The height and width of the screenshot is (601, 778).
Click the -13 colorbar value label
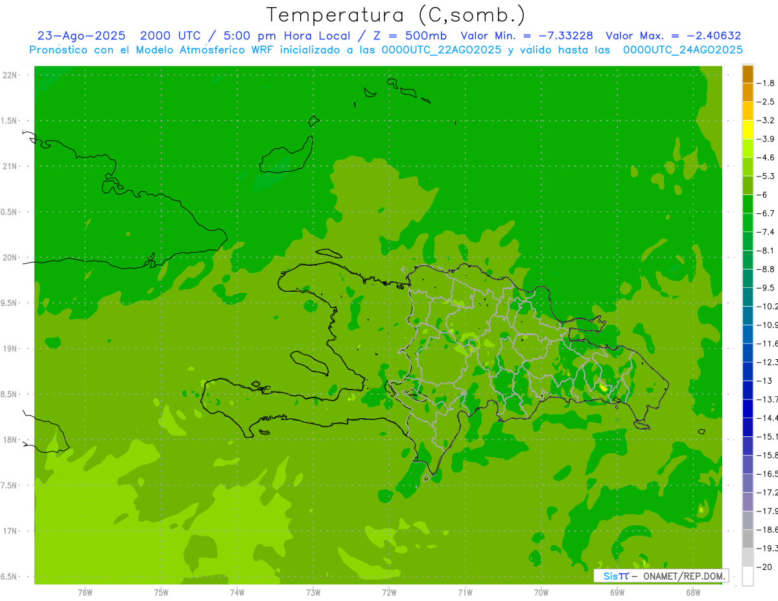[765, 381]
